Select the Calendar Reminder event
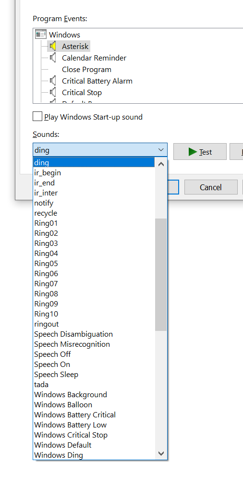Viewport: 243px width, 487px height. click(x=94, y=58)
